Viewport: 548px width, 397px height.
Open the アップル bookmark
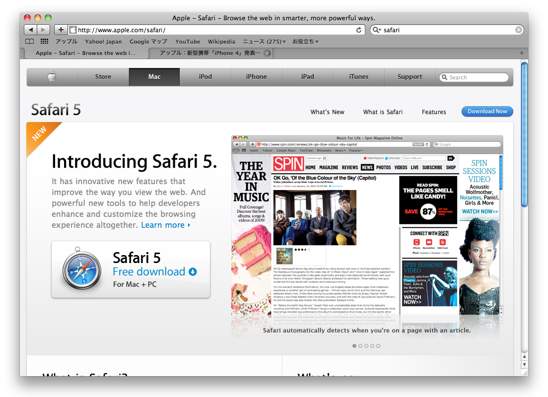pyautogui.click(x=67, y=42)
